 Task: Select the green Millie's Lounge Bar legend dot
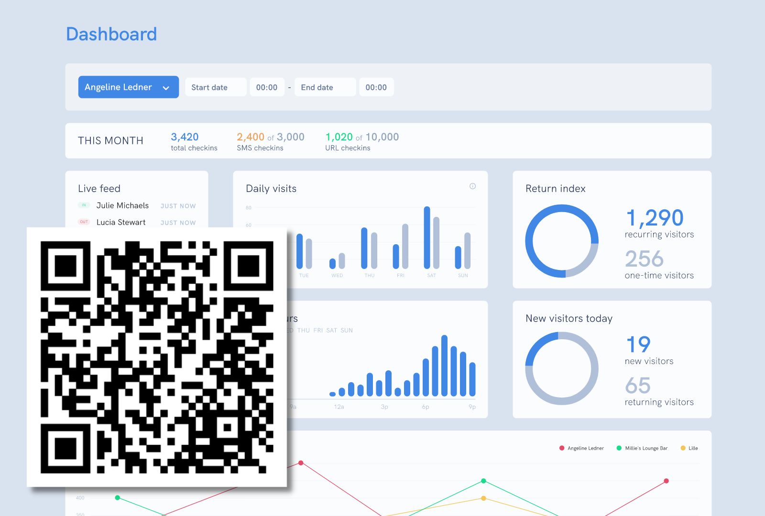[619, 448]
